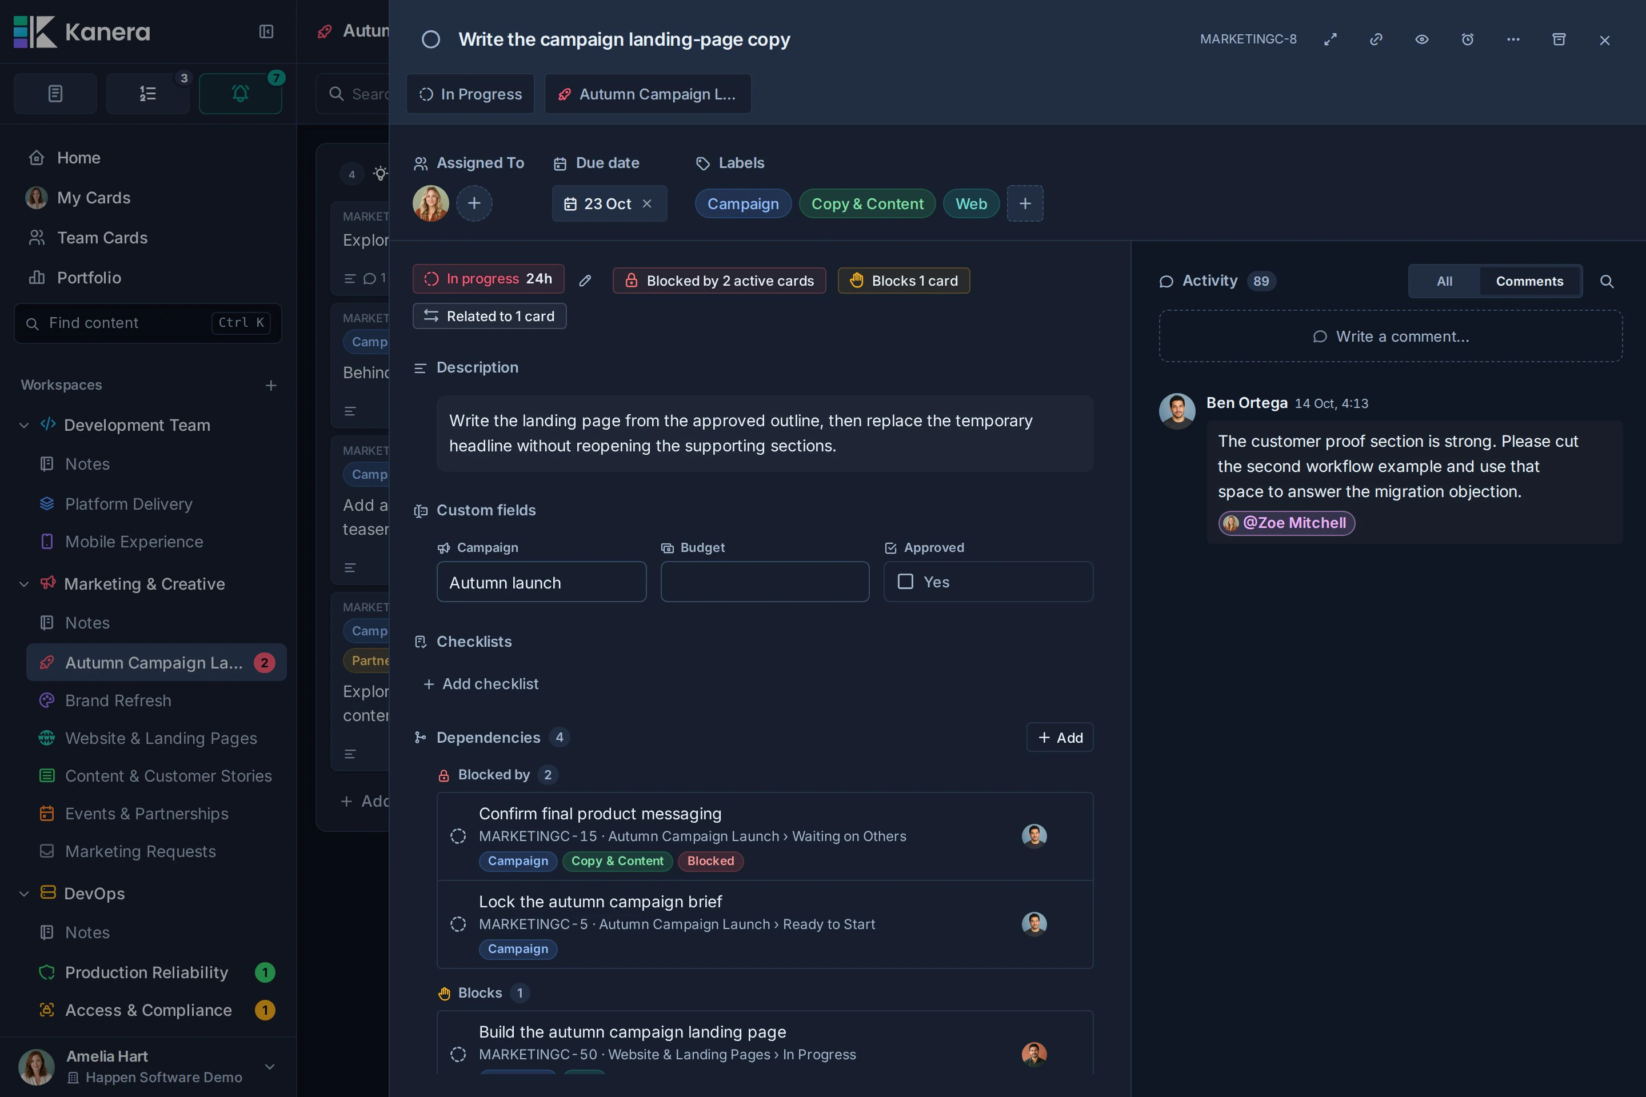Collapse the Development Team workspace
This screenshot has height=1097, width=1646.
click(x=24, y=425)
